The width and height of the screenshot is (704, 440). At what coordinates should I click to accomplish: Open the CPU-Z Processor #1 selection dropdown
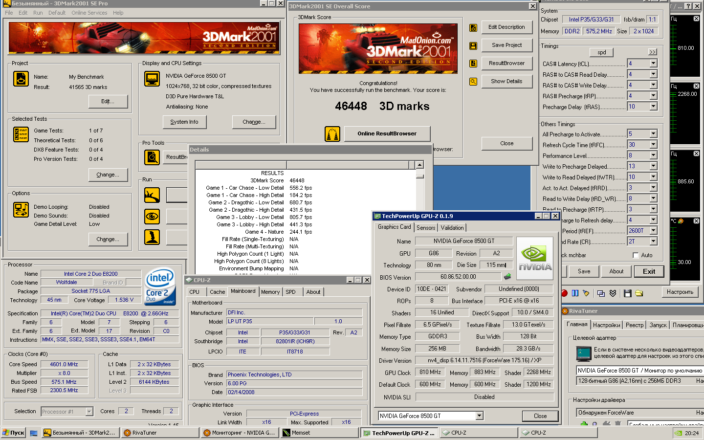click(x=89, y=412)
